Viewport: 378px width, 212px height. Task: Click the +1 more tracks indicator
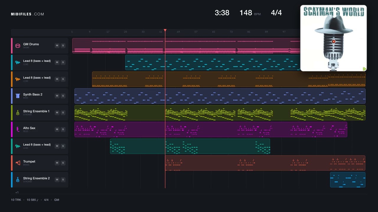(17, 192)
